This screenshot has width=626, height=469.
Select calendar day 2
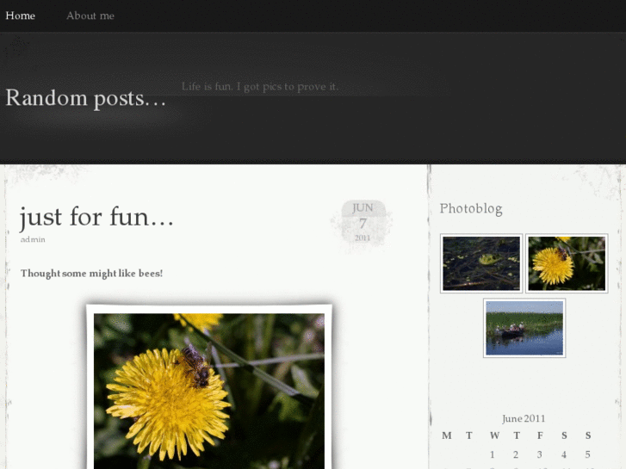coord(516,454)
